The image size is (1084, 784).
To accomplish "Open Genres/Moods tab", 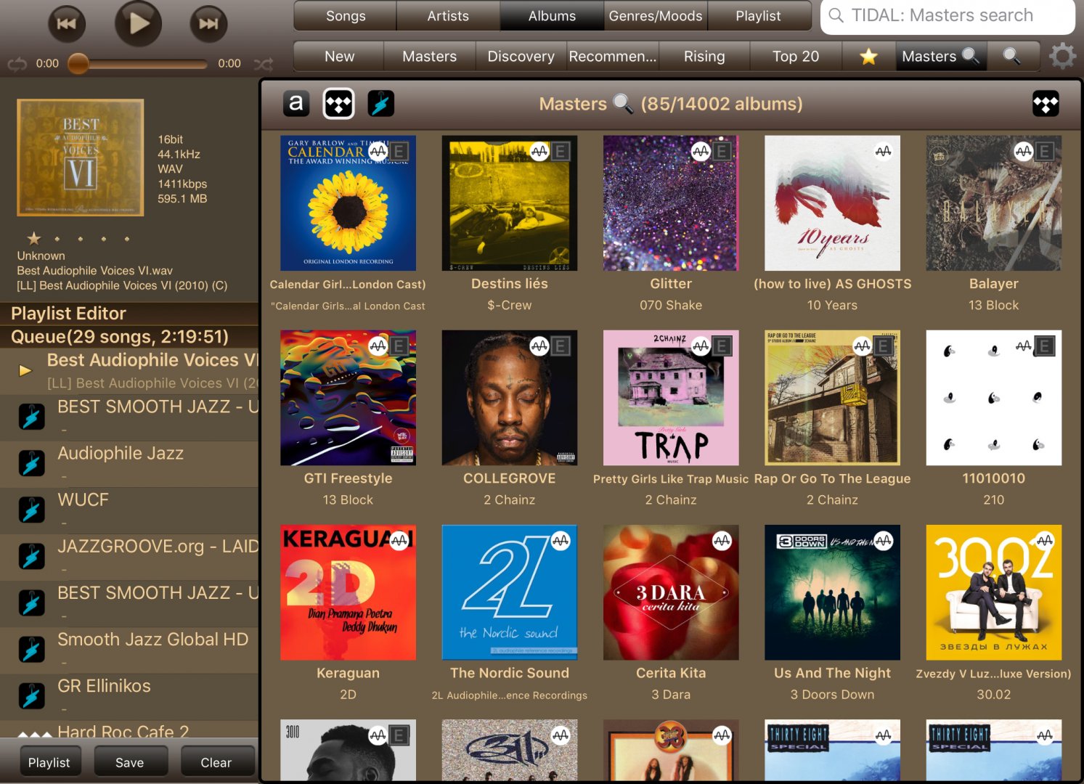I will pyautogui.click(x=656, y=16).
